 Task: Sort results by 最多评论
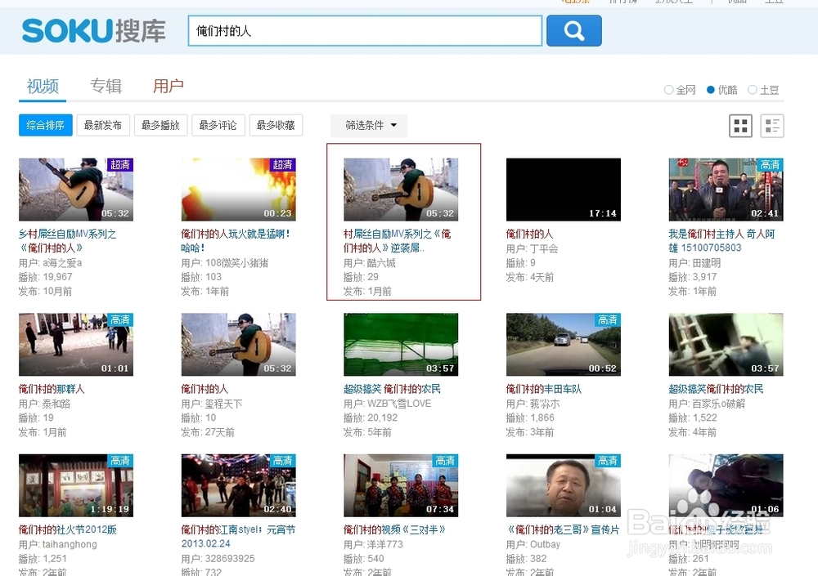[x=218, y=125]
